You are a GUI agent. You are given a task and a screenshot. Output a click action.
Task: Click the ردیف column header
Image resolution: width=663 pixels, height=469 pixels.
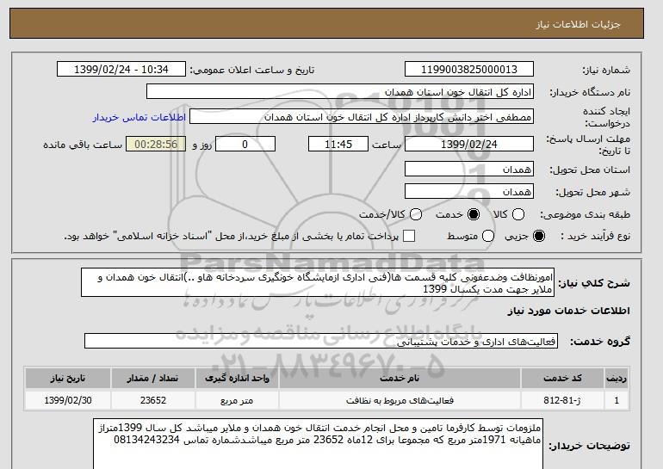[617, 378]
